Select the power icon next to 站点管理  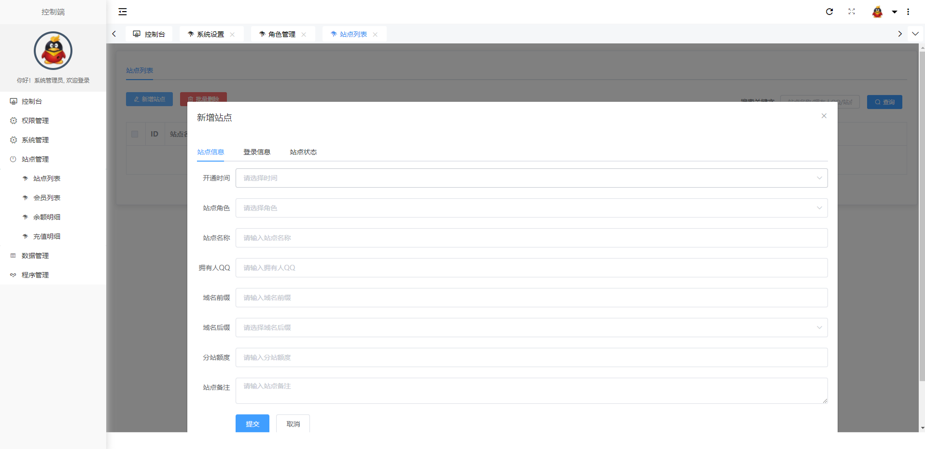click(x=13, y=159)
